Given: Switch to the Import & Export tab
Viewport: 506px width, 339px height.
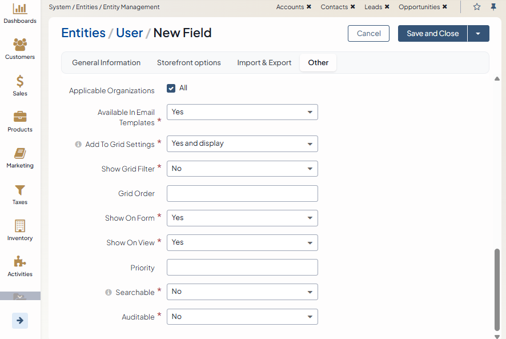Looking at the screenshot, I should [x=264, y=63].
